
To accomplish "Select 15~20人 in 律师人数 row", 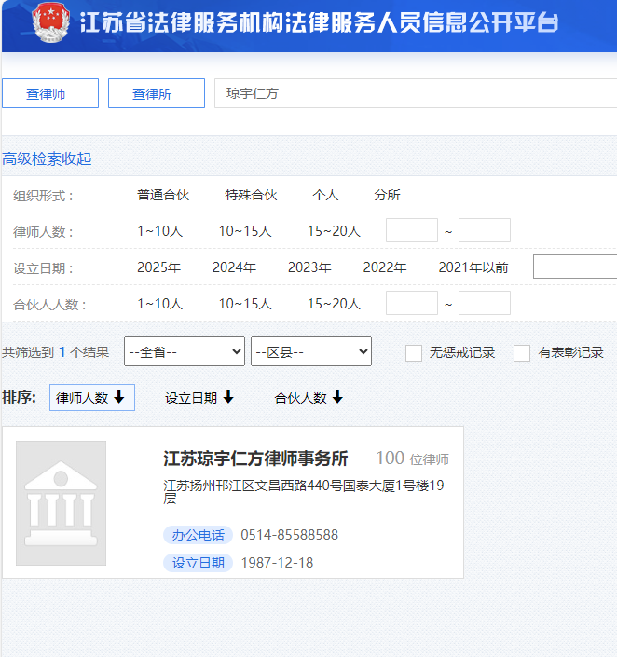I will pyautogui.click(x=334, y=231).
